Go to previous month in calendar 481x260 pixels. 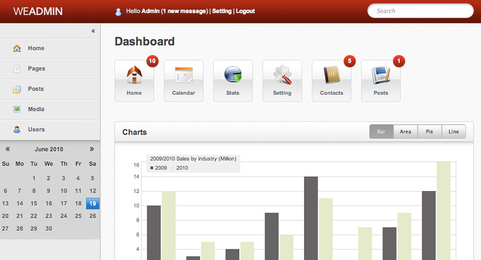pyautogui.click(x=7, y=149)
